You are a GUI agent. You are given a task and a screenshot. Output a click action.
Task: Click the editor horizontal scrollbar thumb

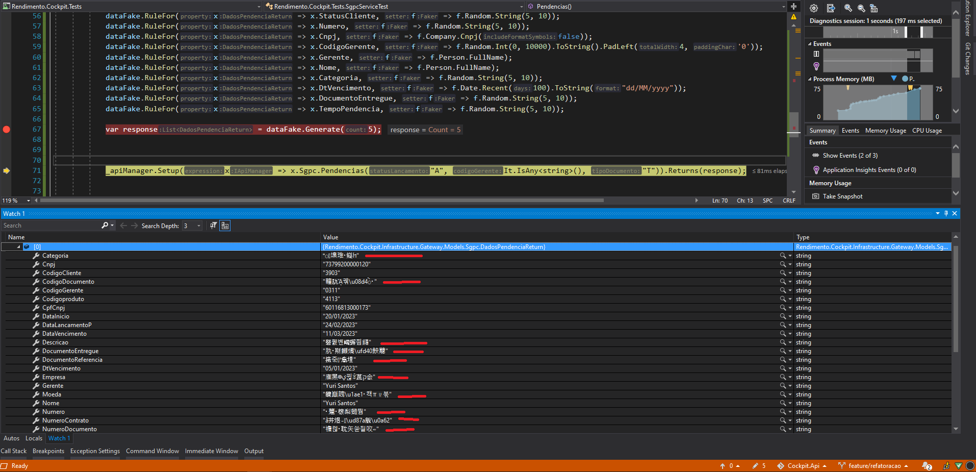pyautogui.click(x=322, y=201)
